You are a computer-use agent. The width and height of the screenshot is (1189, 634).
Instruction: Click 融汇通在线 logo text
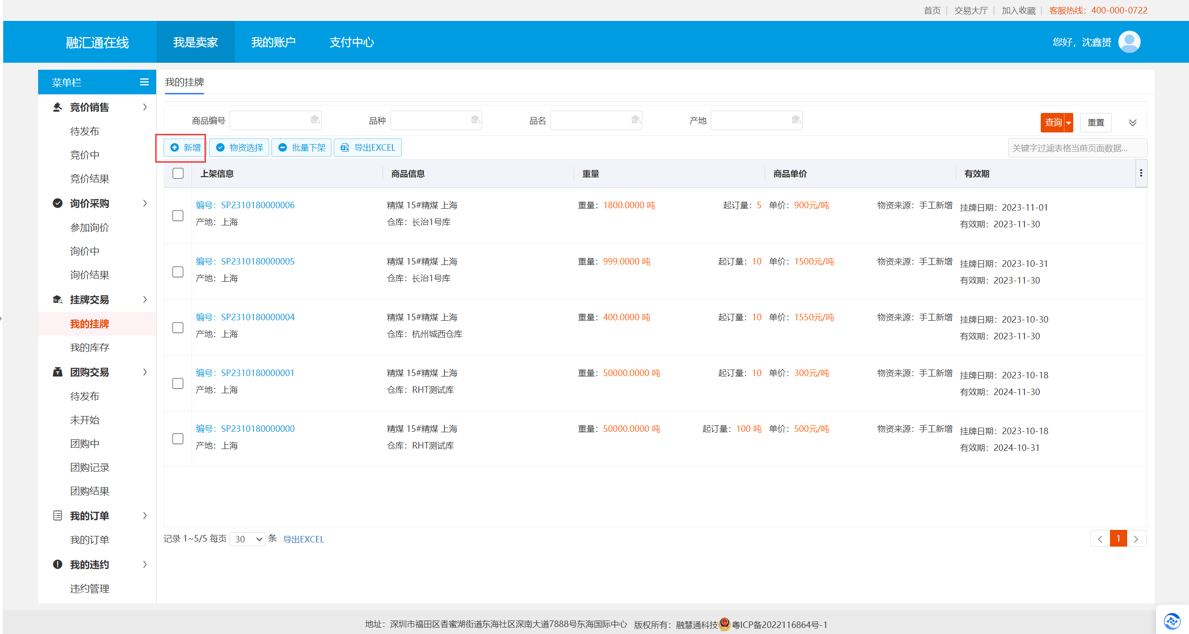tap(97, 43)
